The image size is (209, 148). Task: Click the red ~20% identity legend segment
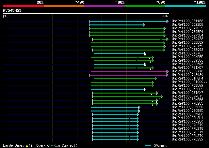[23, 6]
